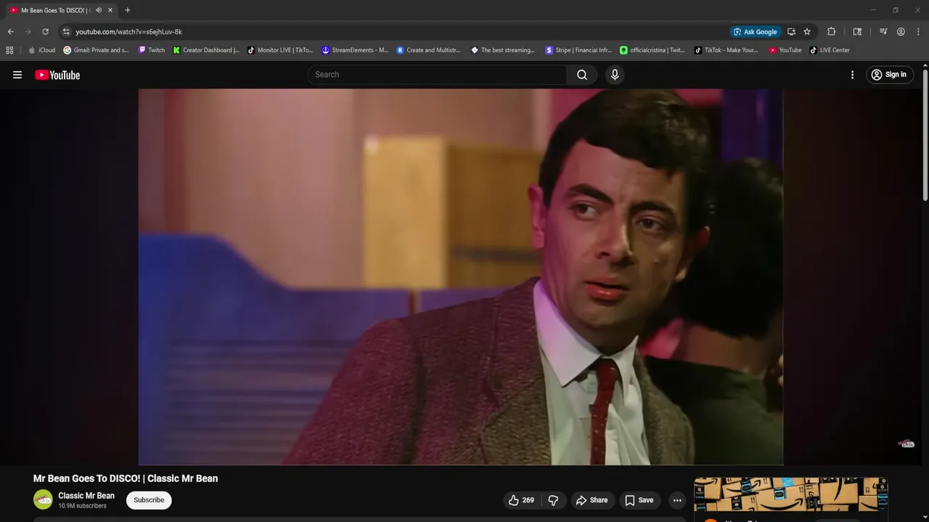Screen dimensions: 929x522
Task: View site information icon in address bar
Action: tap(66, 32)
